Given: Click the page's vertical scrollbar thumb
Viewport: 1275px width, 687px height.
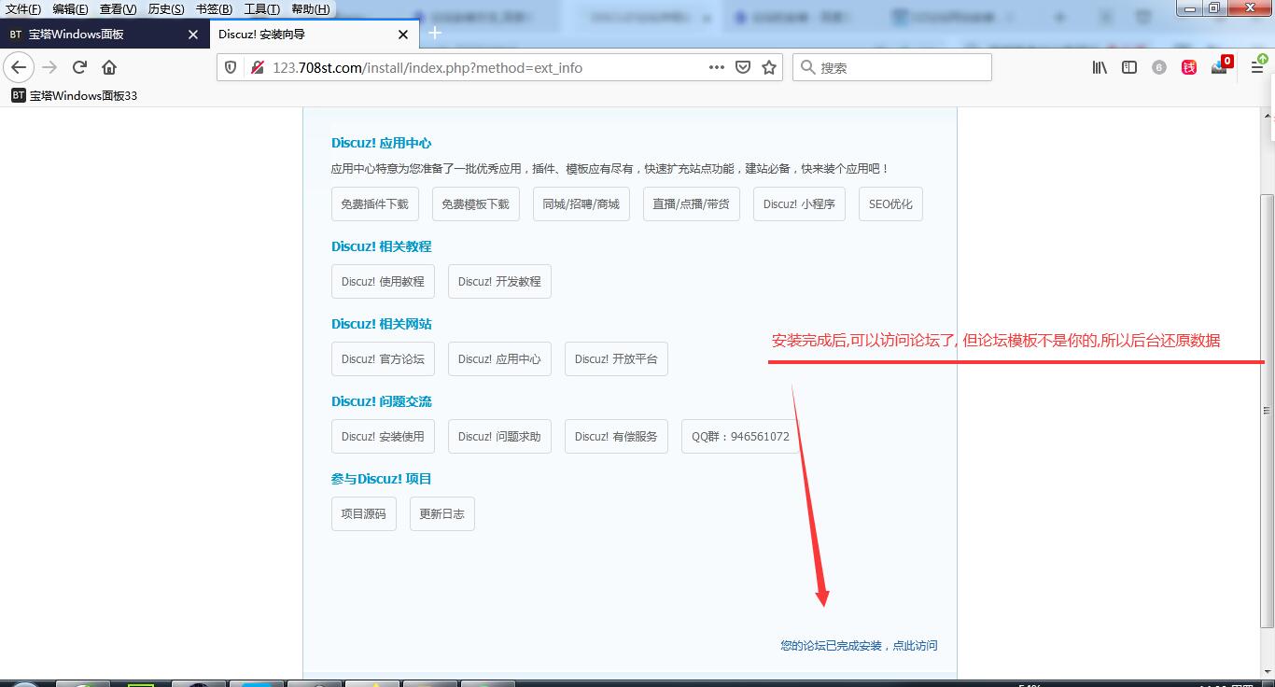Looking at the screenshot, I should point(1267,411).
